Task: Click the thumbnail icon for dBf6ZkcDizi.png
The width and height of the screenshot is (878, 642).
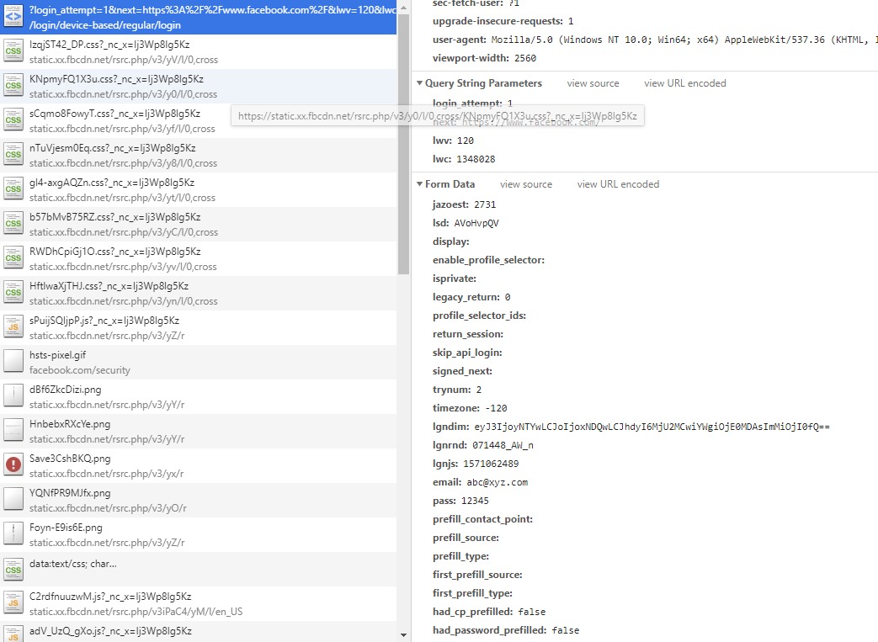Action: pyautogui.click(x=13, y=396)
